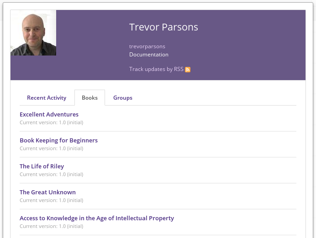The image size is (316, 238).
Task: Open the Groups tab
Action: (x=123, y=98)
